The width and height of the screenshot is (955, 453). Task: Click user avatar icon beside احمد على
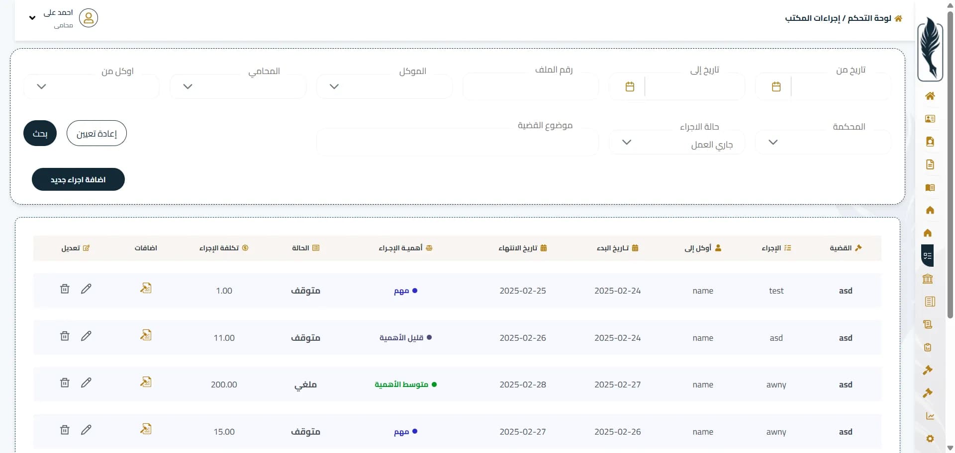tap(89, 18)
